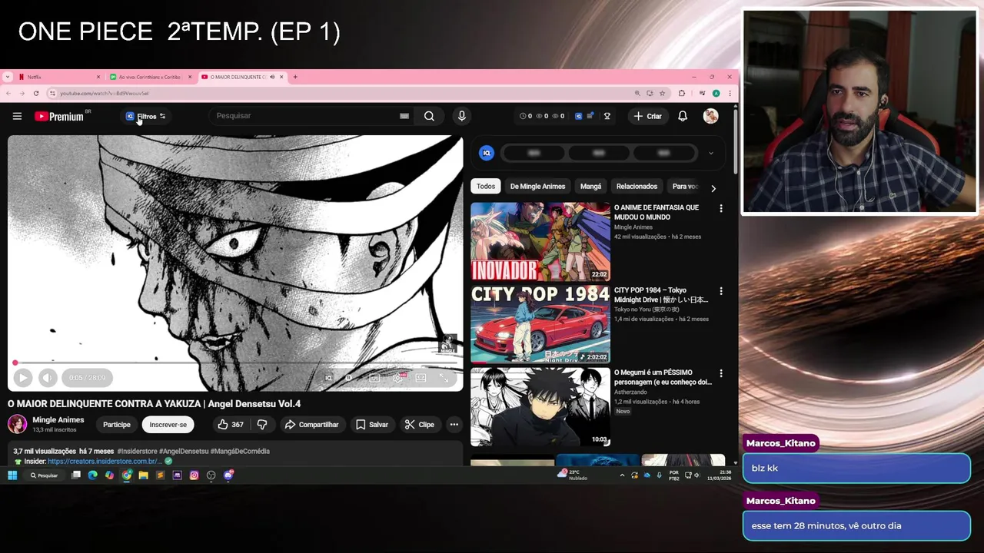Switch to the Netflix browser tab
Viewport: 984px width, 553px height.
58,77
